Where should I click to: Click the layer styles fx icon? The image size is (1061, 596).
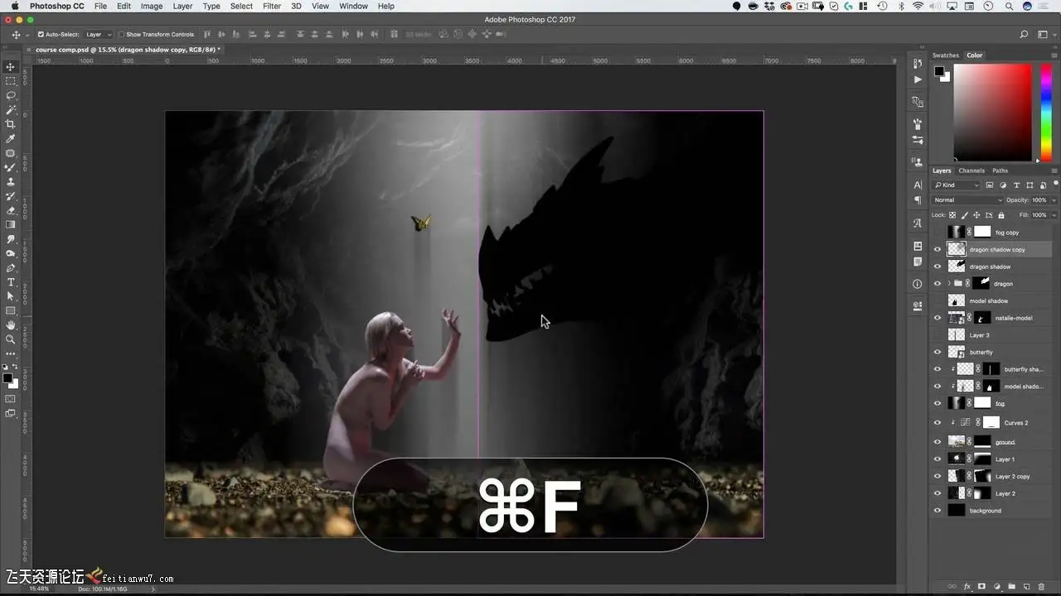[x=967, y=586]
